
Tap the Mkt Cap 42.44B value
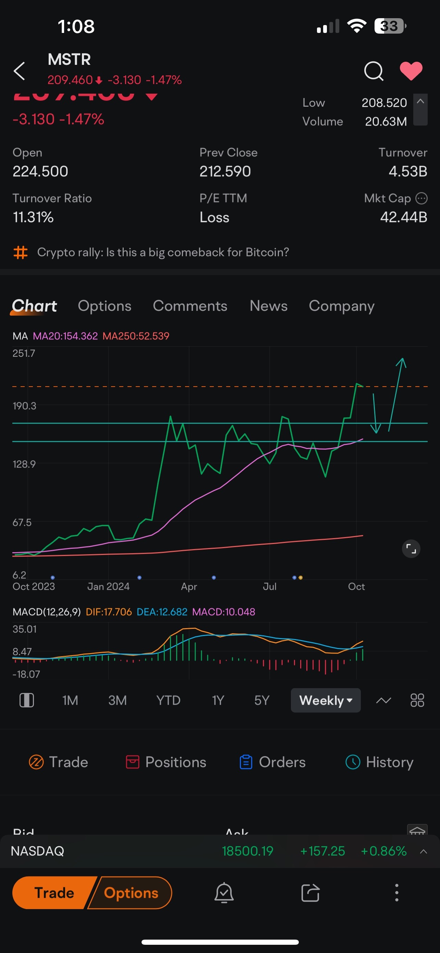(x=403, y=217)
